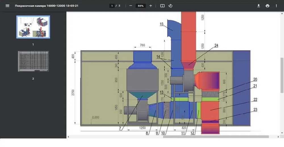The height and width of the screenshot is (147, 284).
Task: Toggle the sidebar menu icon
Action: click(7, 6)
